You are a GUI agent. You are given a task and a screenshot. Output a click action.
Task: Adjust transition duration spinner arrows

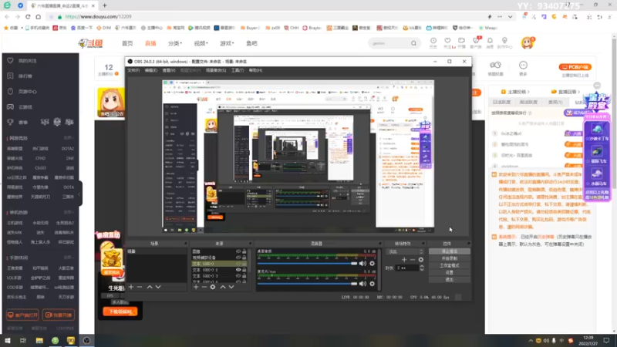(x=422, y=268)
